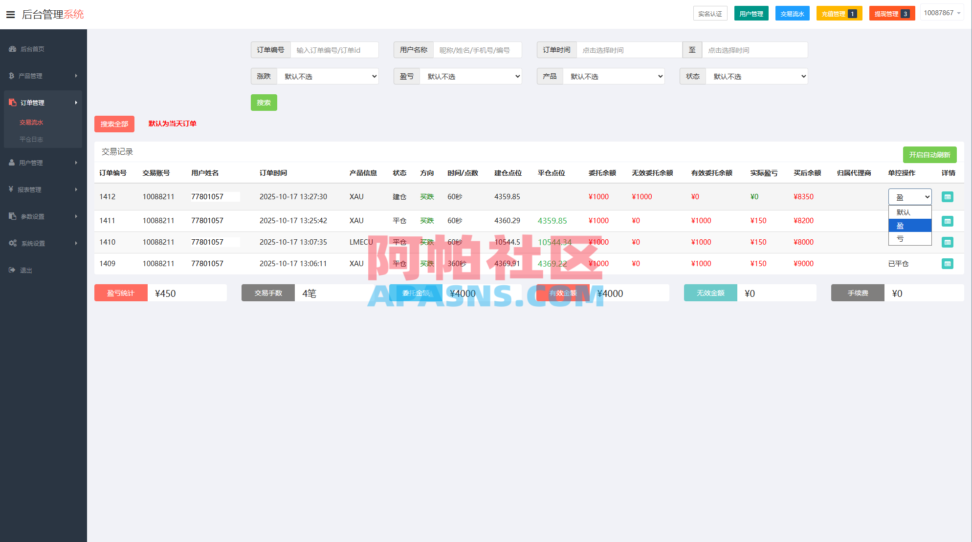Viewport: 972px width, 542px height.
Task: Click the red 搜索全部 button
Action: point(114,124)
